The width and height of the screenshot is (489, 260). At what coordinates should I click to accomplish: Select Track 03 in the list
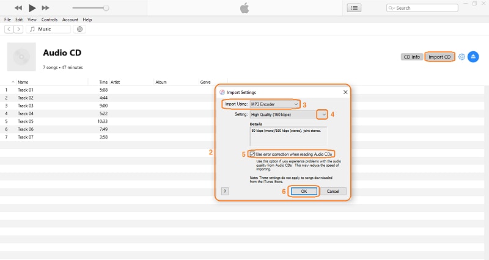(x=26, y=106)
